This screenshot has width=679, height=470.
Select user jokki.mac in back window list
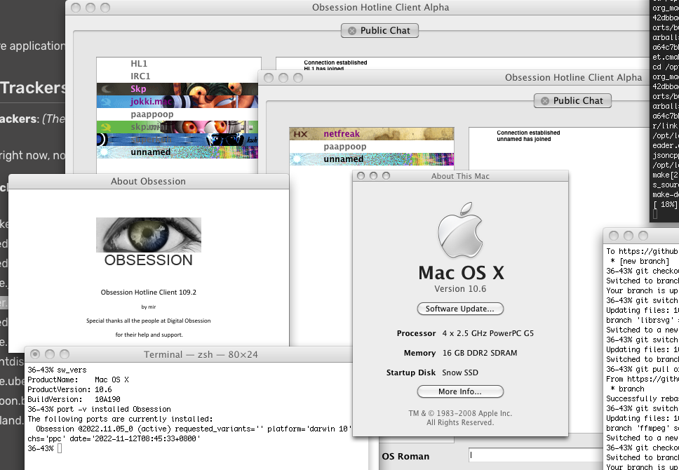177,102
